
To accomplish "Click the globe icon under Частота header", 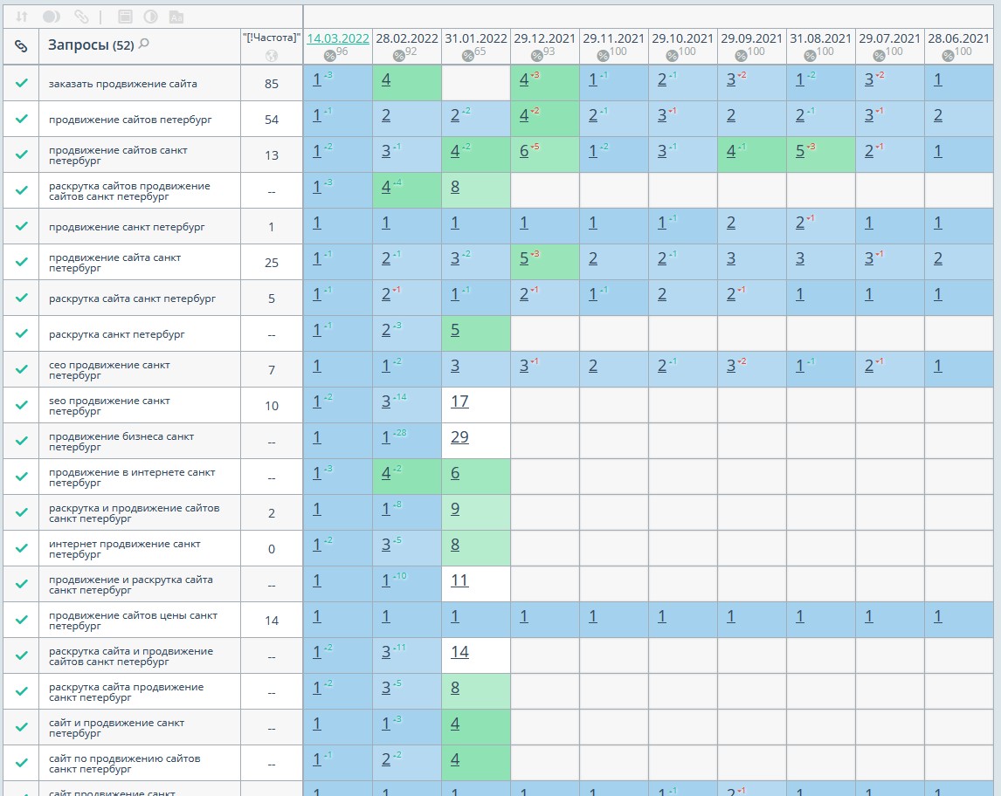I will (x=272, y=55).
